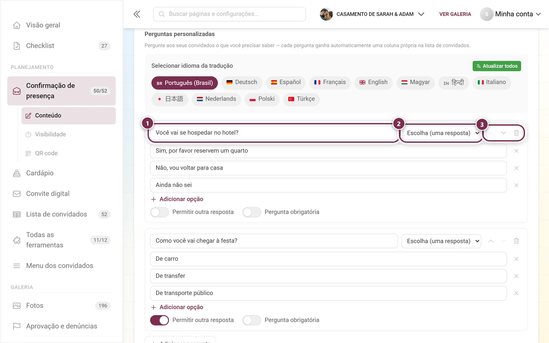This screenshot has width=549, height=343.
Task: Select Deutsch translation language
Action: [x=242, y=82]
